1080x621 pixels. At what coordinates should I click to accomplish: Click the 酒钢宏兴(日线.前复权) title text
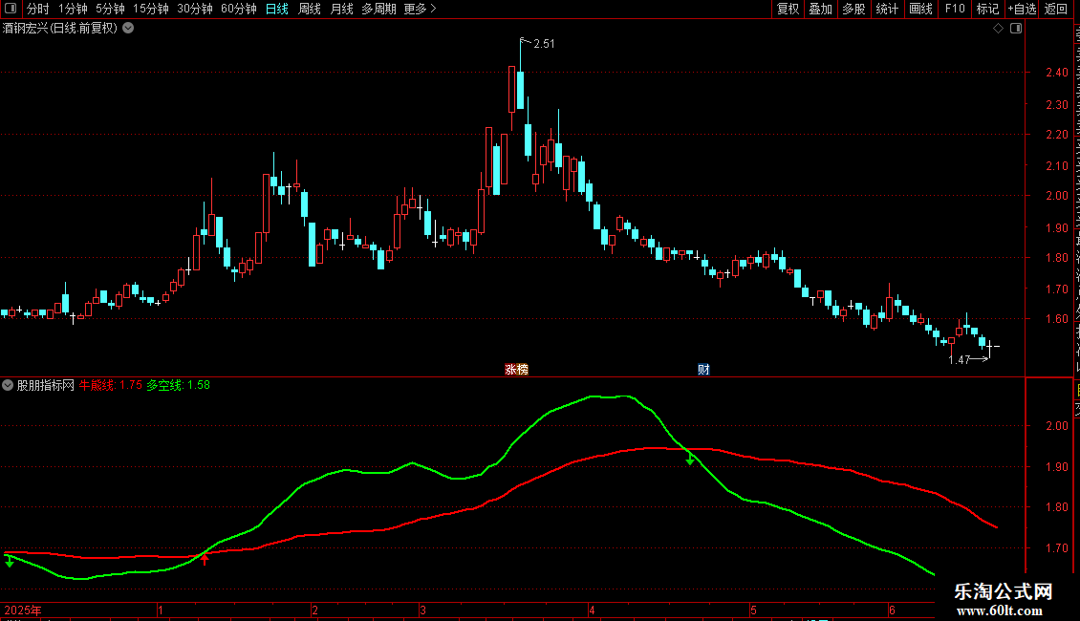point(60,29)
